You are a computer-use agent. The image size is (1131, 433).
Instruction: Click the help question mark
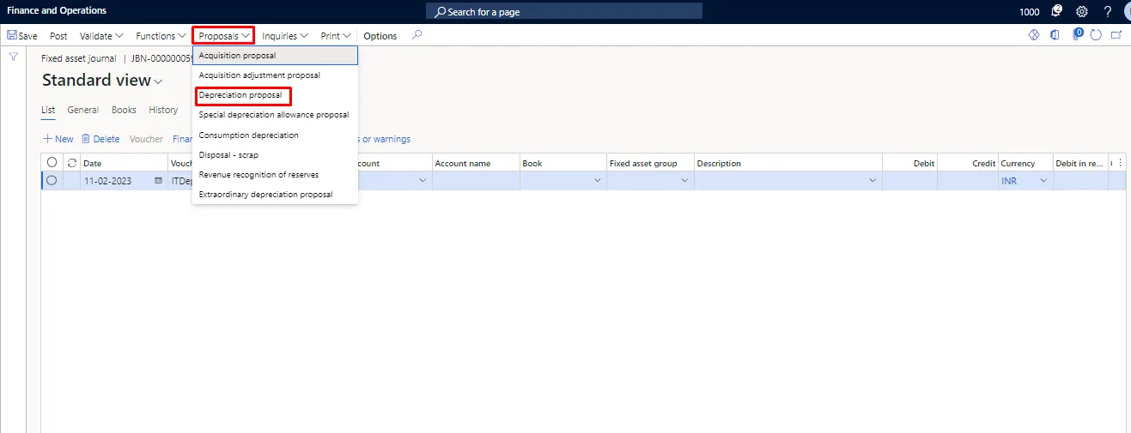[1108, 11]
